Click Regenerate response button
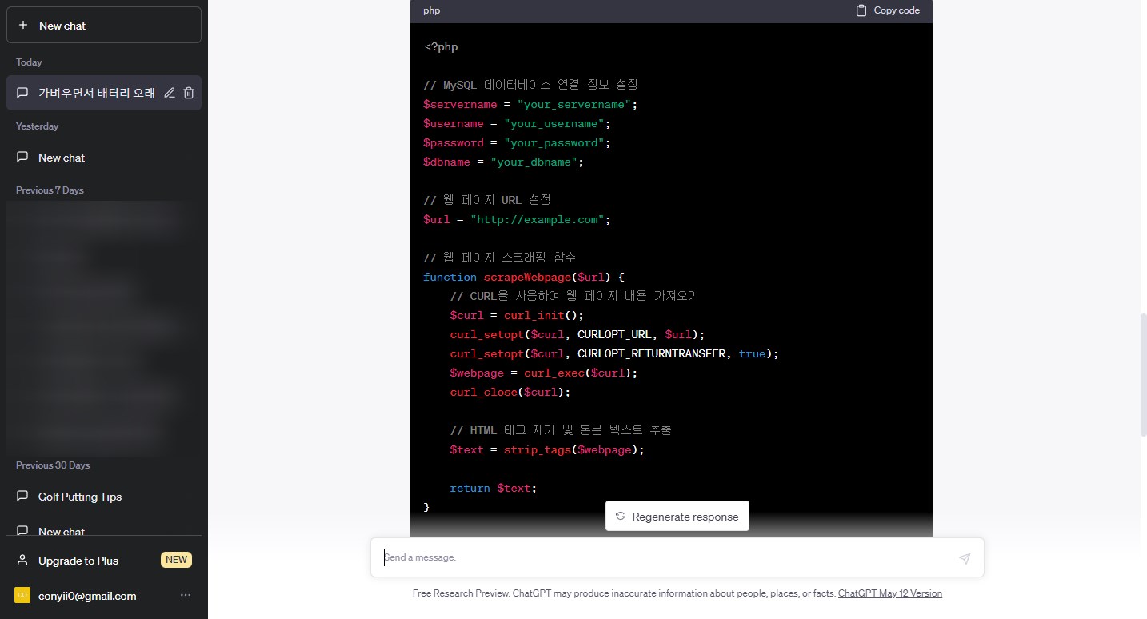Screen dimensions: 1147x619 (677, 517)
